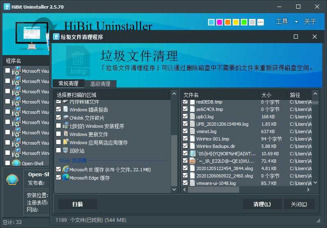The width and height of the screenshot is (327, 228).
Task: Click the file icon next to upb3.log
Action: coord(192,117)
